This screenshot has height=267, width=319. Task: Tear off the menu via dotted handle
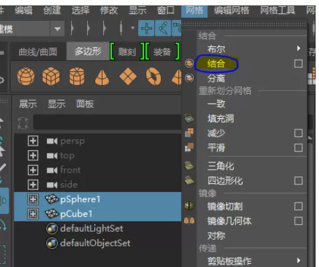click(x=245, y=24)
